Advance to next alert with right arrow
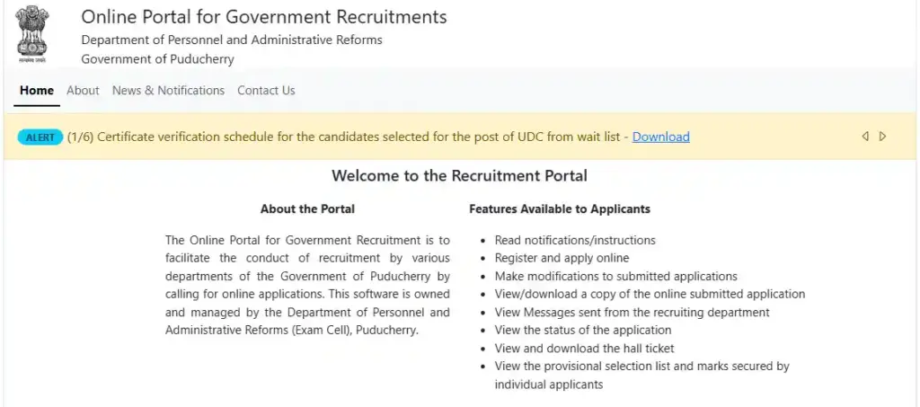 [883, 137]
